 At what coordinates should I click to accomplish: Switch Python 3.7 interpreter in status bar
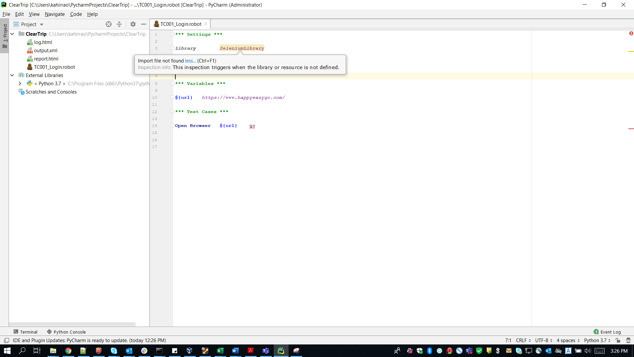597,340
